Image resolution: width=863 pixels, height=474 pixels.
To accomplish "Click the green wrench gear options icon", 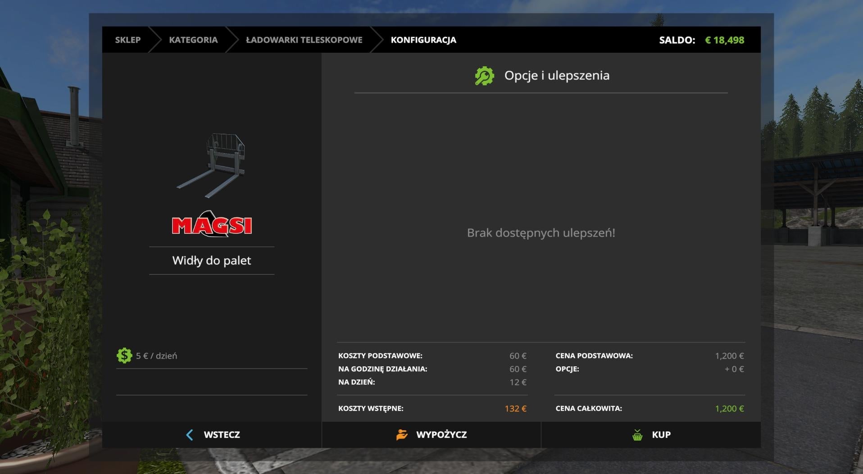I will point(484,76).
